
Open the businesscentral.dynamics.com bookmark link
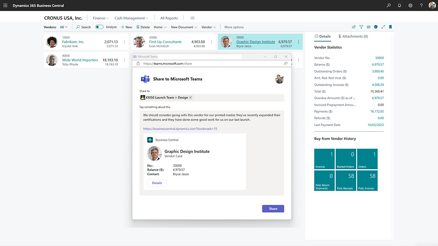coord(180,129)
